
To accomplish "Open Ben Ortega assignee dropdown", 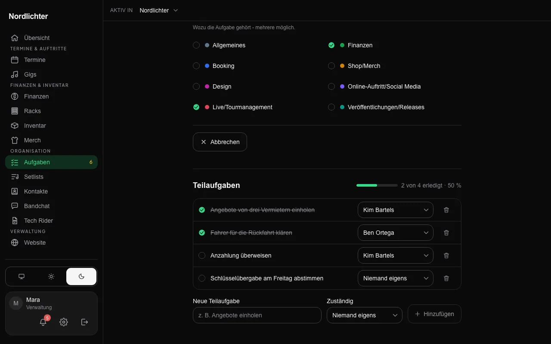I will (x=396, y=233).
